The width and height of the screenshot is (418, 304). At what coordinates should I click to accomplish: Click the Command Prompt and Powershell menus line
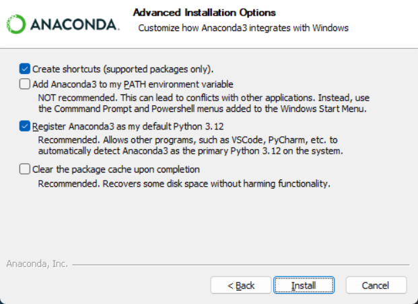[x=203, y=109]
